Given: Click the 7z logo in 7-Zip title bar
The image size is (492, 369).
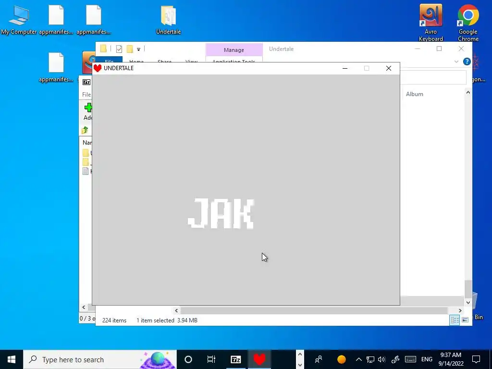Looking at the screenshot, I should (x=86, y=82).
